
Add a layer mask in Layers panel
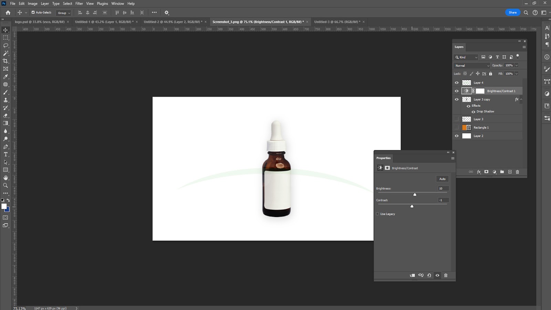(x=486, y=172)
